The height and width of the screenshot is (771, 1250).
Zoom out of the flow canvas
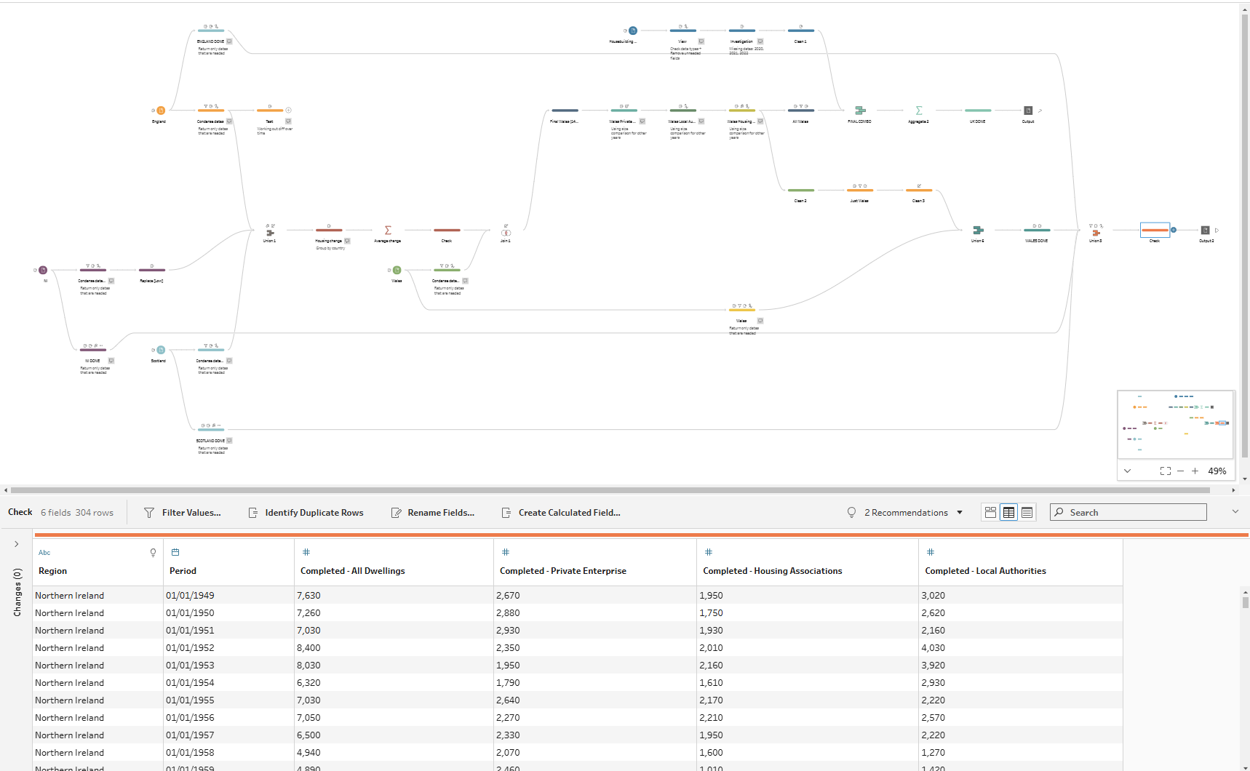pyautogui.click(x=1180, y=471)
